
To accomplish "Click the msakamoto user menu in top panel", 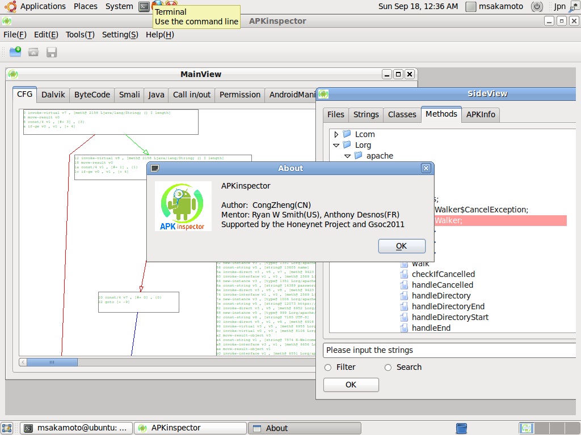I will 494,6.
